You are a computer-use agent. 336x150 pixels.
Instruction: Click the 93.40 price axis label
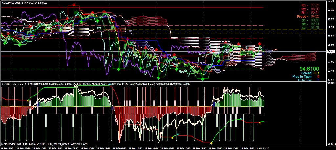coord(331,71)
